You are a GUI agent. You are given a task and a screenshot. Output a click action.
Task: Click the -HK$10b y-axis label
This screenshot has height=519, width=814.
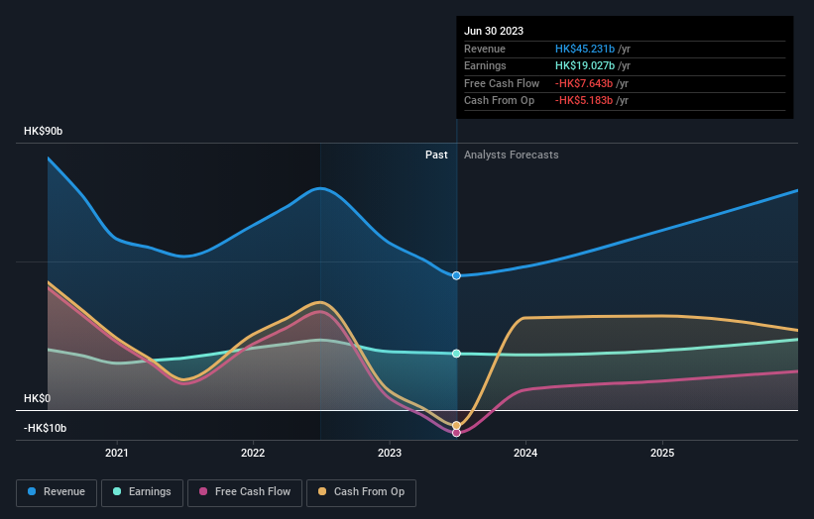click(x=46, y=428)
